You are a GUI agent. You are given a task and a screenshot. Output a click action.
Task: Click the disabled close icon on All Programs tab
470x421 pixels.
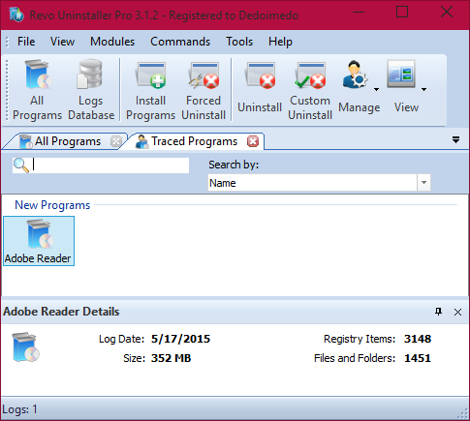coord(116,141)
